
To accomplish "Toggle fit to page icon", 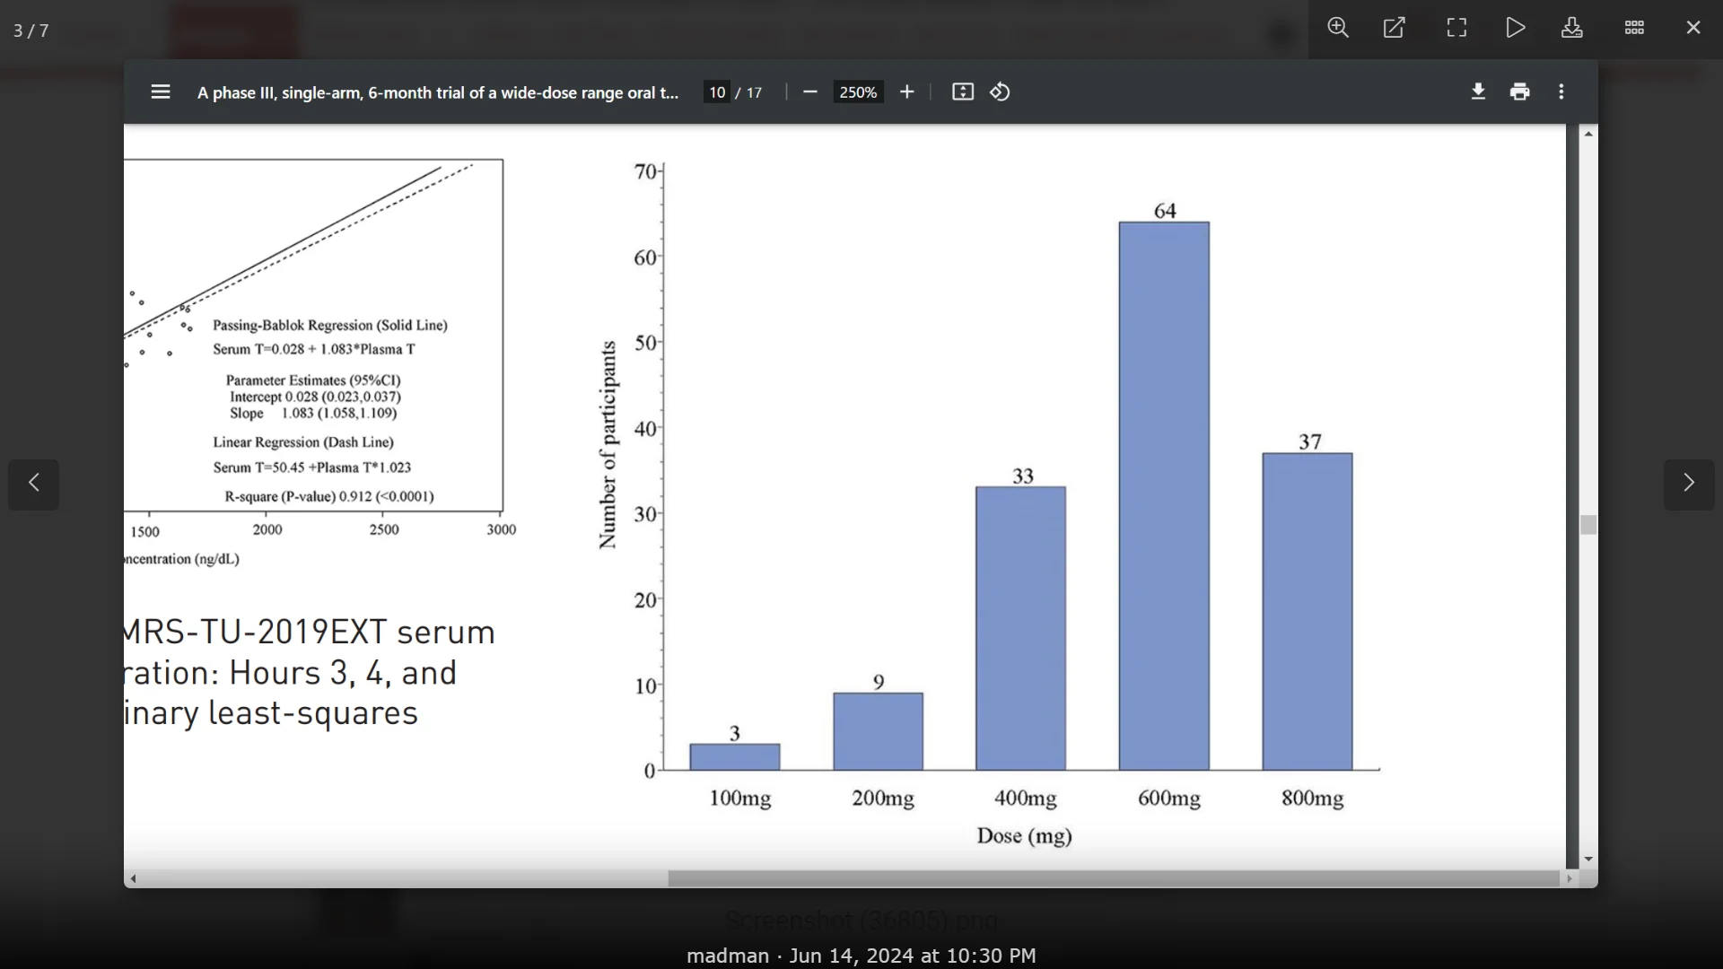I will (x=963, y=92).
